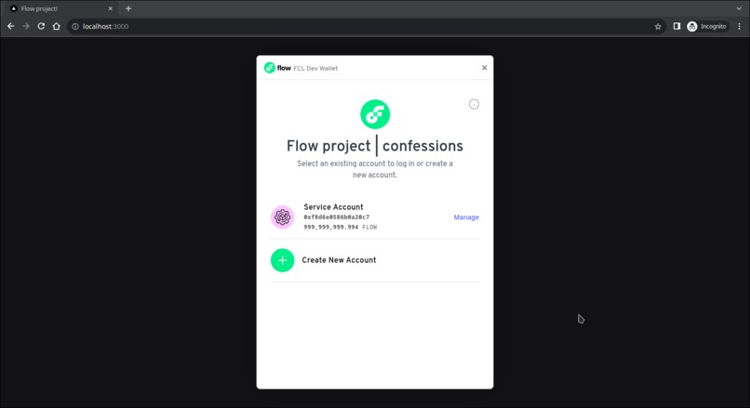This screenshot has height=408, width=750.
Task: Open Chrome three-dot menu
Action: click(x=739, y=26)
